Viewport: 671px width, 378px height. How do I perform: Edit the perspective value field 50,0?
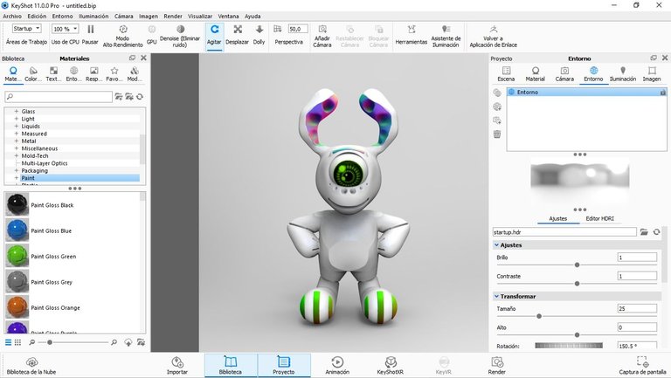click(x=297, y=29)
